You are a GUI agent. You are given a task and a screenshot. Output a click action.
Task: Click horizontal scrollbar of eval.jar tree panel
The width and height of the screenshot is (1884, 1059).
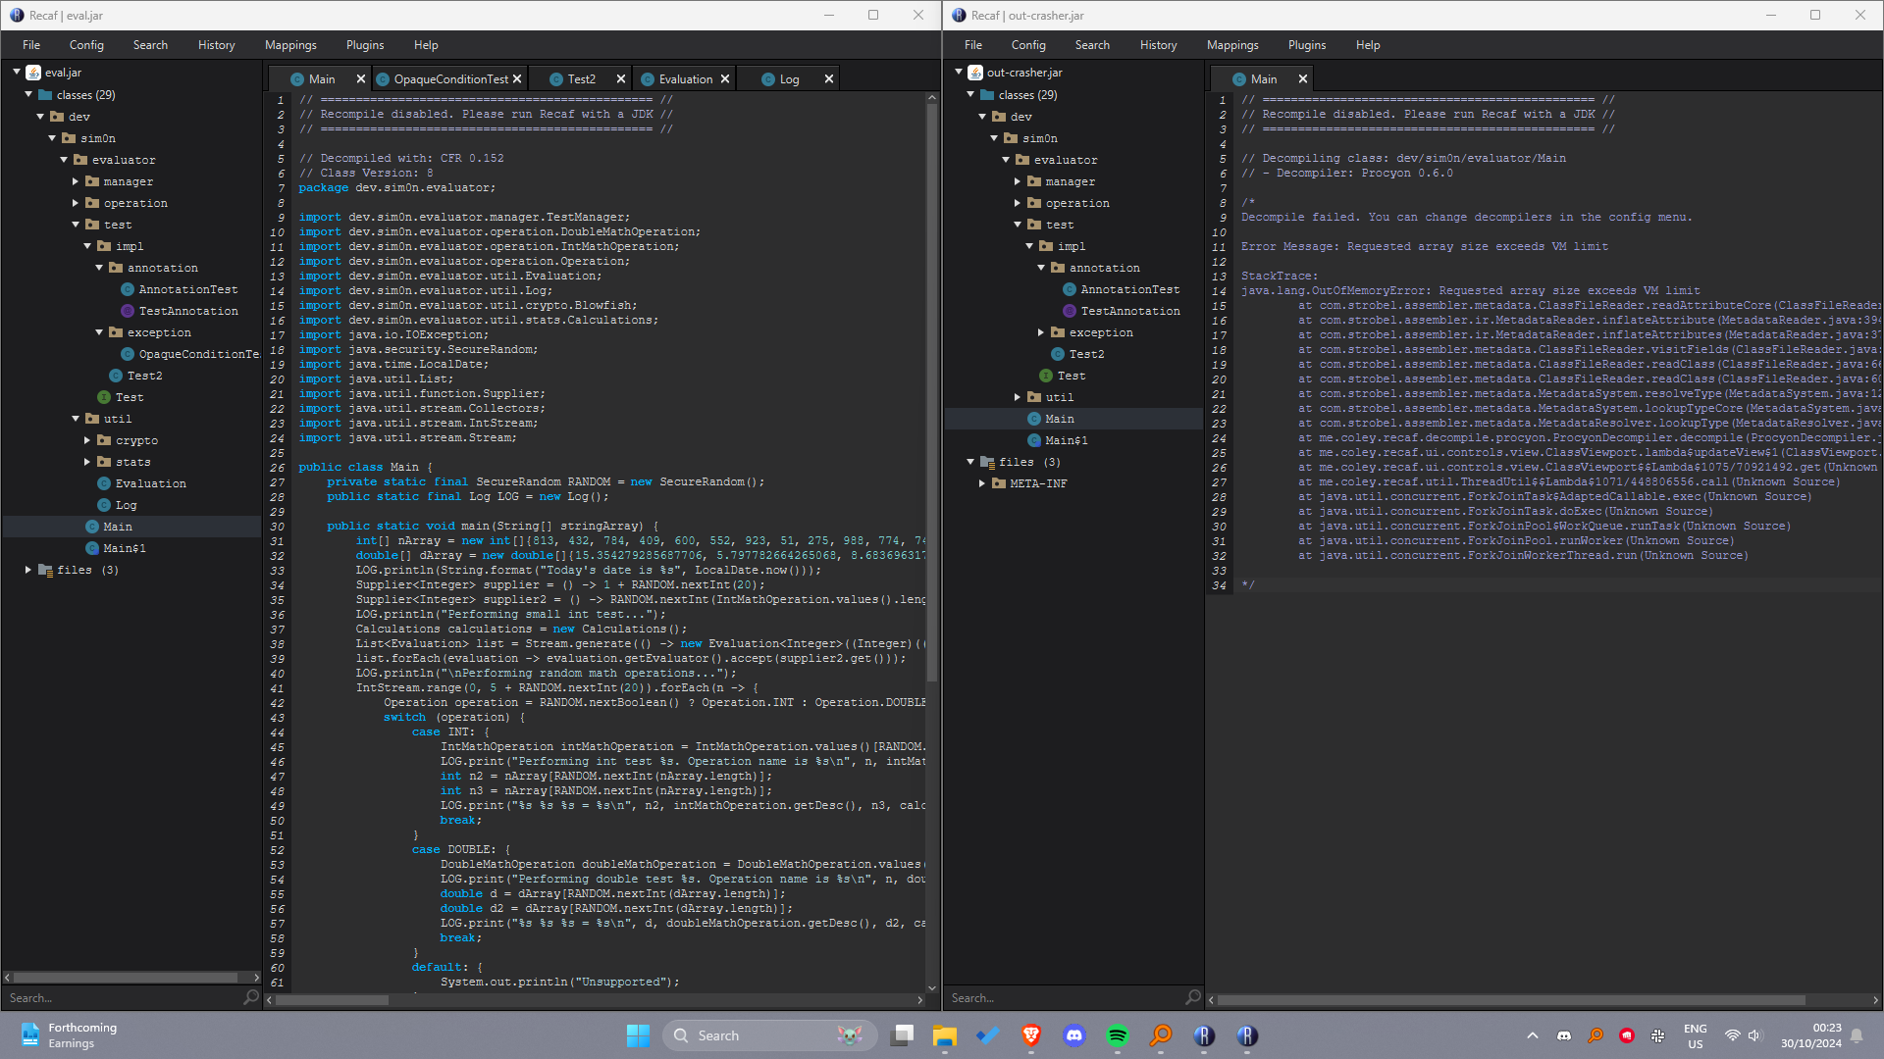[126, 978]
